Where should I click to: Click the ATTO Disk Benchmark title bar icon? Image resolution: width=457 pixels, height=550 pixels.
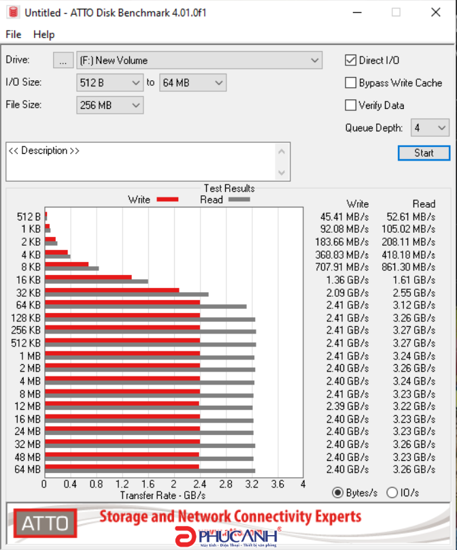[13, 12]
